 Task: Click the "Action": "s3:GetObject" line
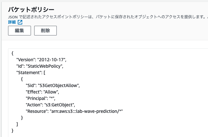pyautogui.click(x=50, y=105)
